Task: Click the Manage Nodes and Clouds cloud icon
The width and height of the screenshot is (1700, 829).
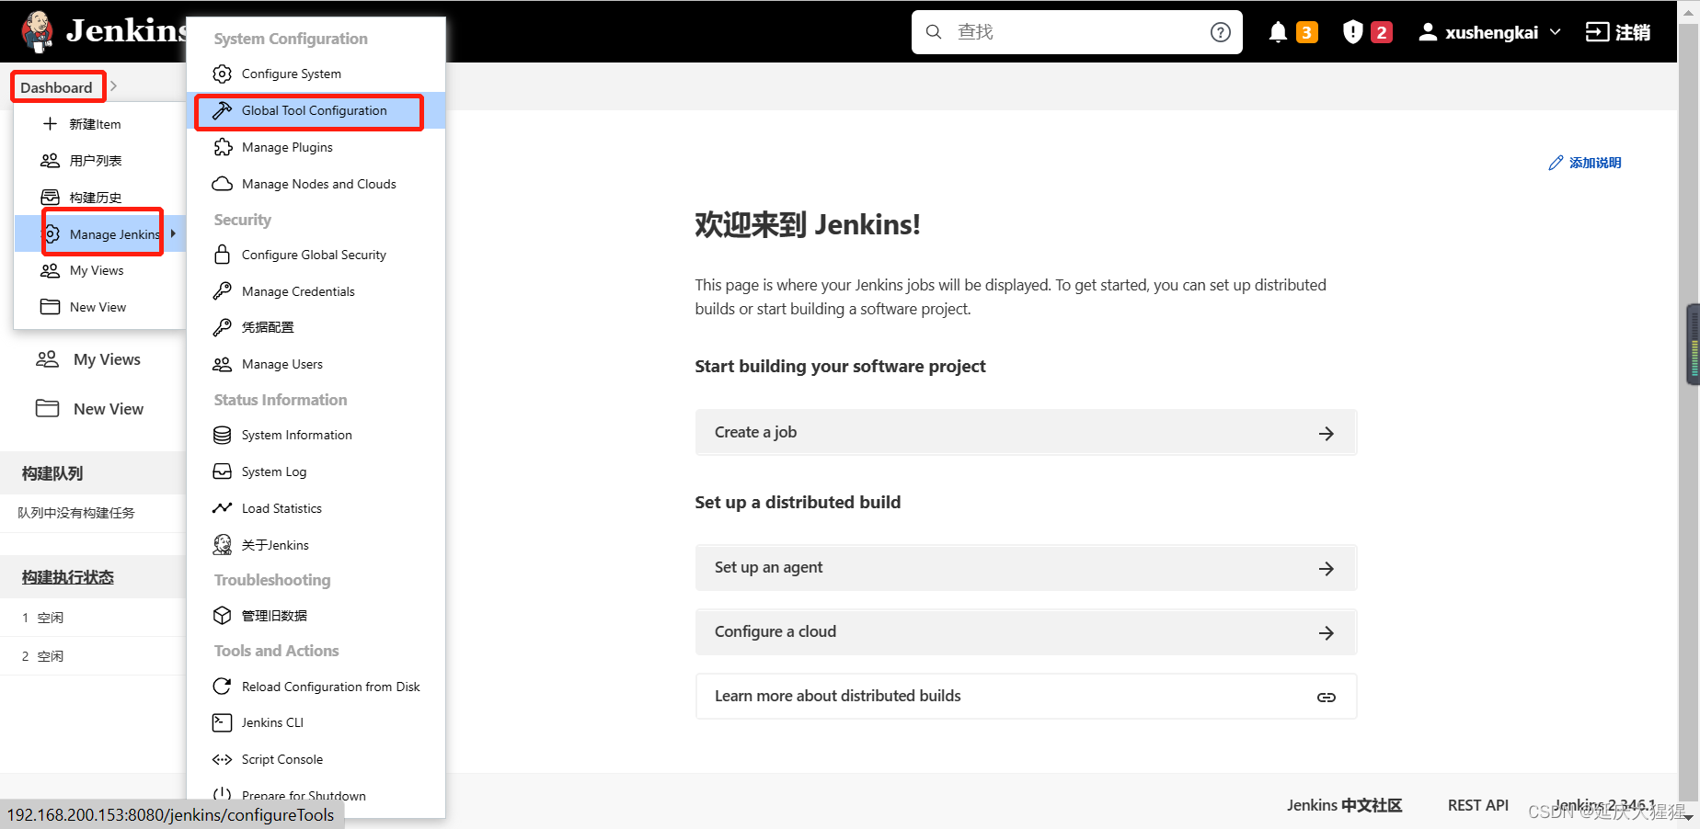Action: coord(222,184)
